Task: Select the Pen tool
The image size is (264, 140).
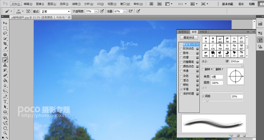Action: pyautogui.click(x=5, y=96)
